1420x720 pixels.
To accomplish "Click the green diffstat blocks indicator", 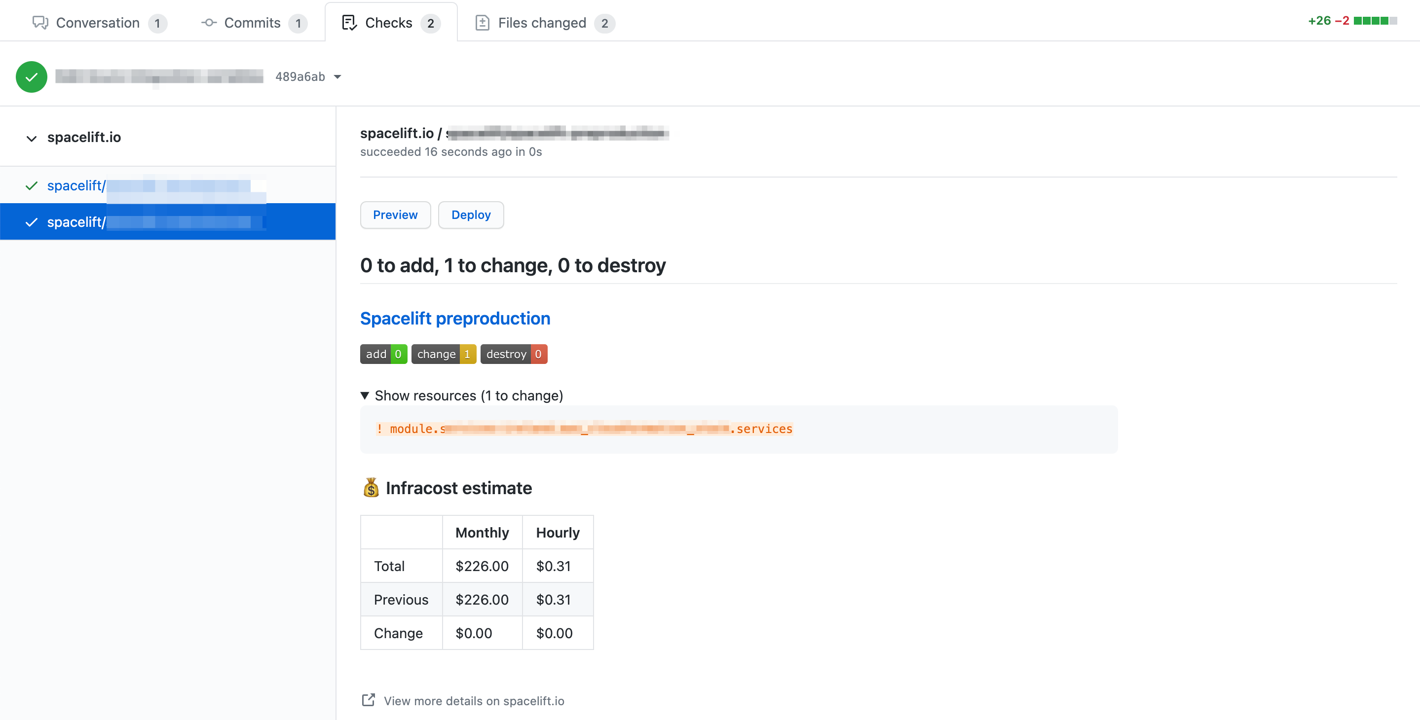I will pyautogui.click(x=1375, y=21).
